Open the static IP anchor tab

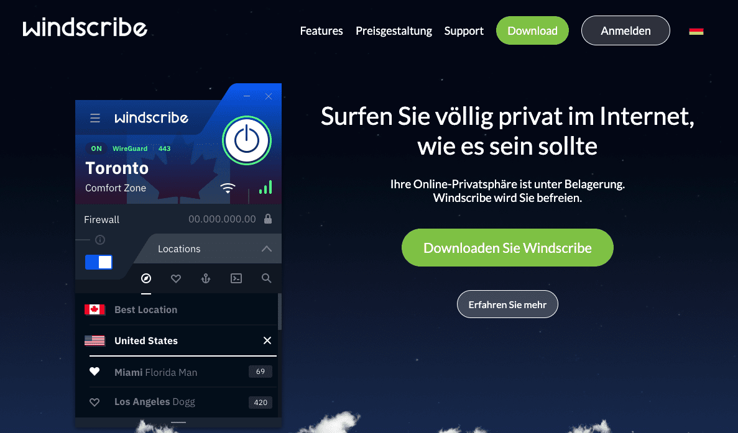206,278
